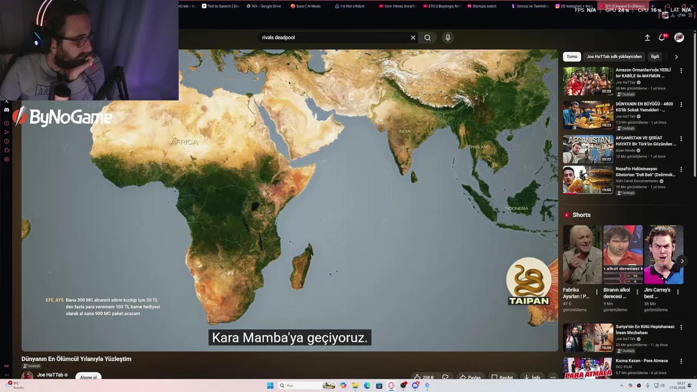Open options for Jim Carrey's best short

(x=678, y=292)
